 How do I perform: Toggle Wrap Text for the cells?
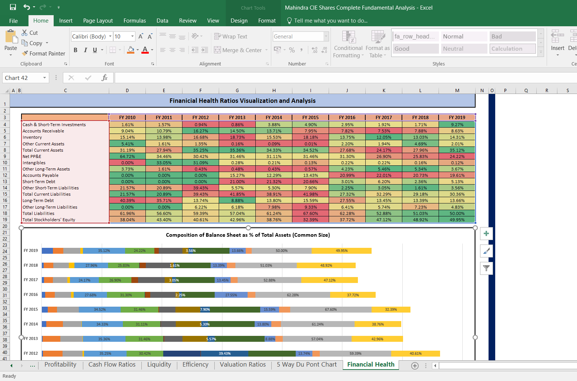point(231,36)
